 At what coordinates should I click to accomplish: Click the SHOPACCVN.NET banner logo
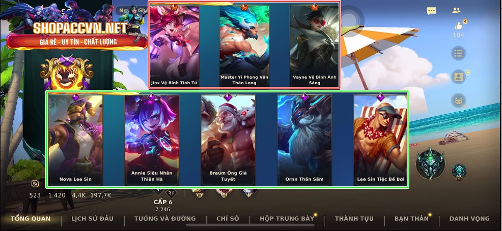pos(77,35)
